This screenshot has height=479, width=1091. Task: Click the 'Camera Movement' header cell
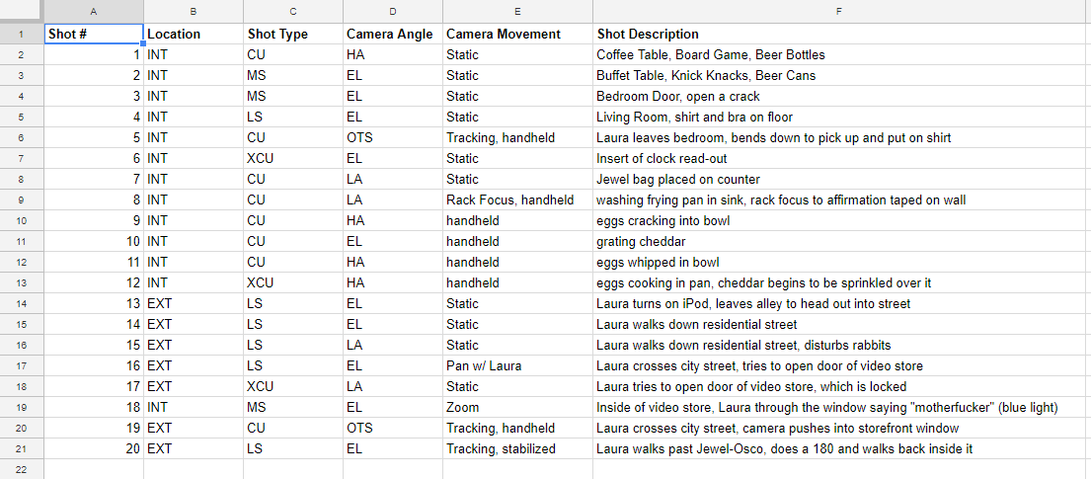(517, 34)
